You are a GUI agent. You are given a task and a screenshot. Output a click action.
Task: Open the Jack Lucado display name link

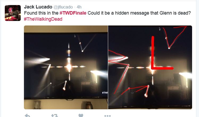38,7
